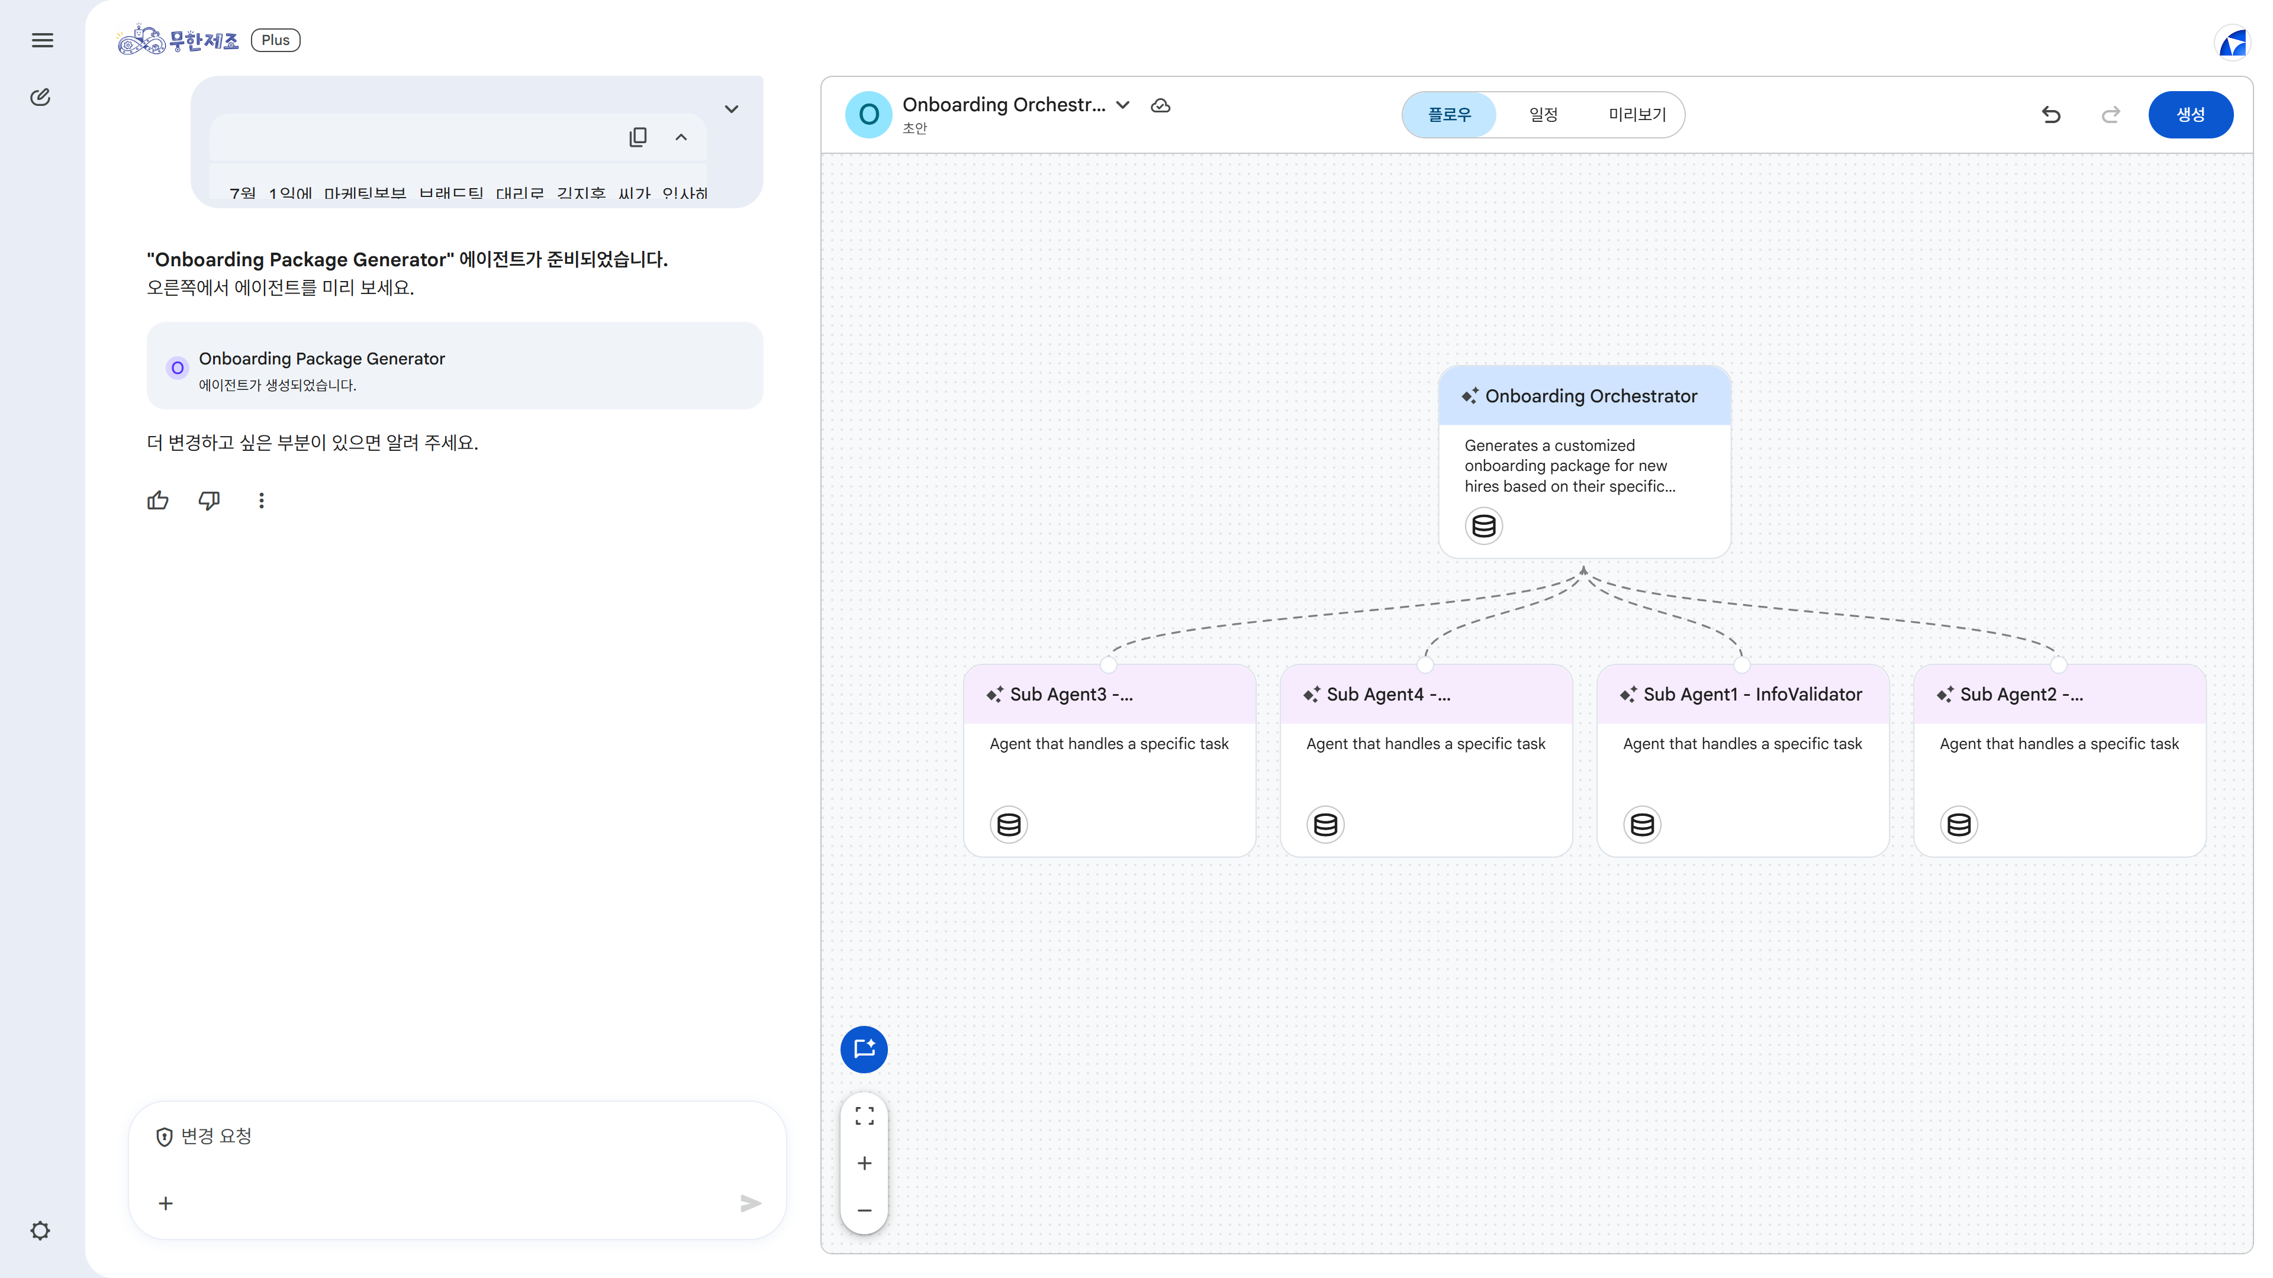Click Sub Agent2 connection handle
The width and height of the screenshot is (2273, 1278).
pos(2059,665)
